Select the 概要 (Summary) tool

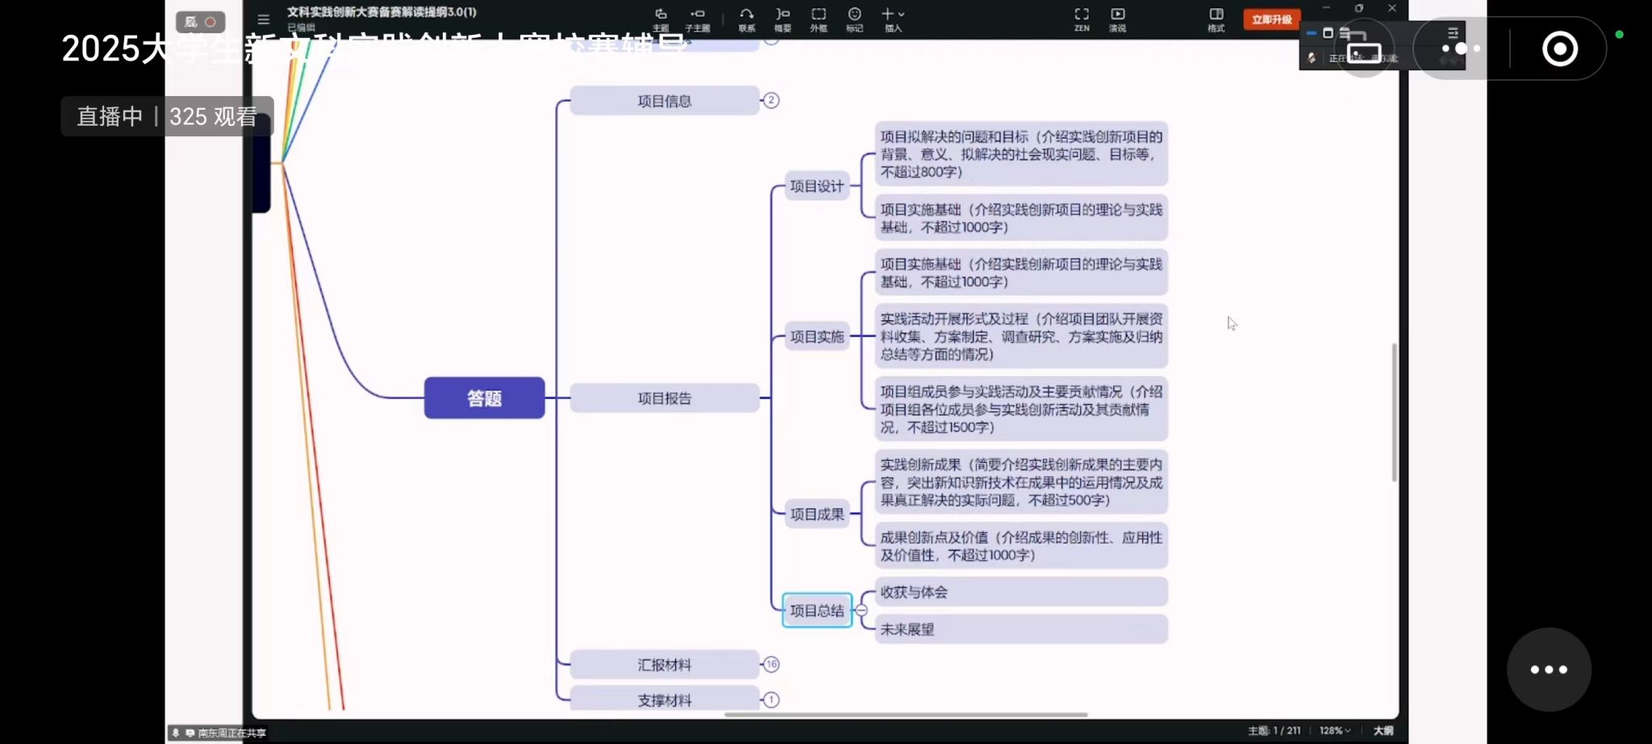click(782, 18)
